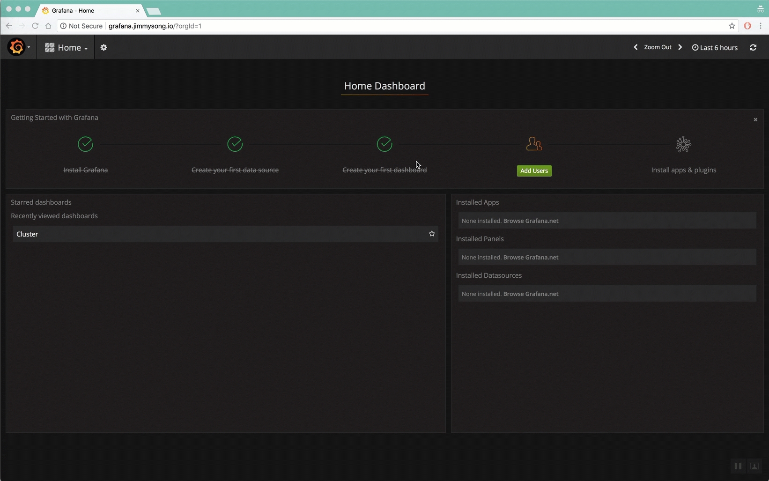Expand the Home dashboard dropdown
Screen dimensions: 769x481
[x=66, y=48]
